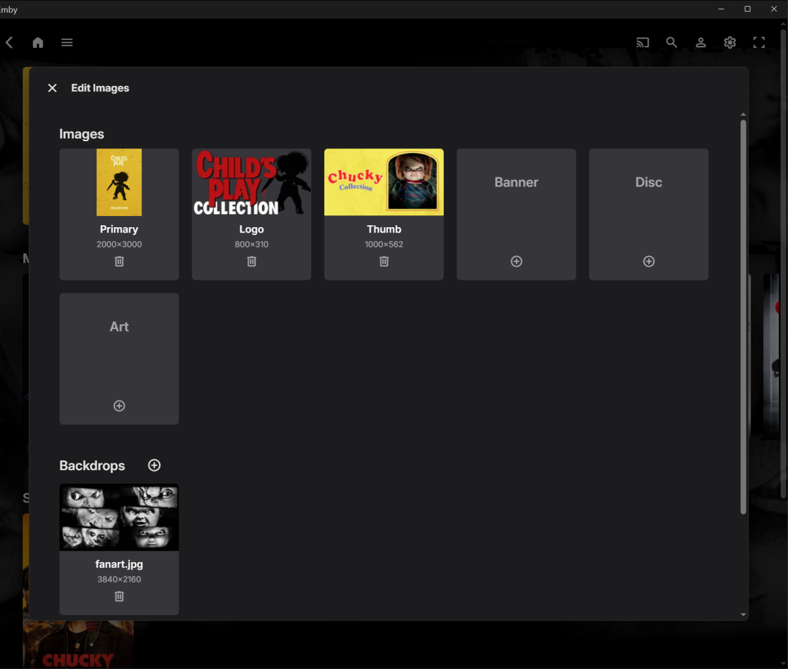The image size is (788, 669).
Task: Click the Primary label text
Action: [120, 229]
